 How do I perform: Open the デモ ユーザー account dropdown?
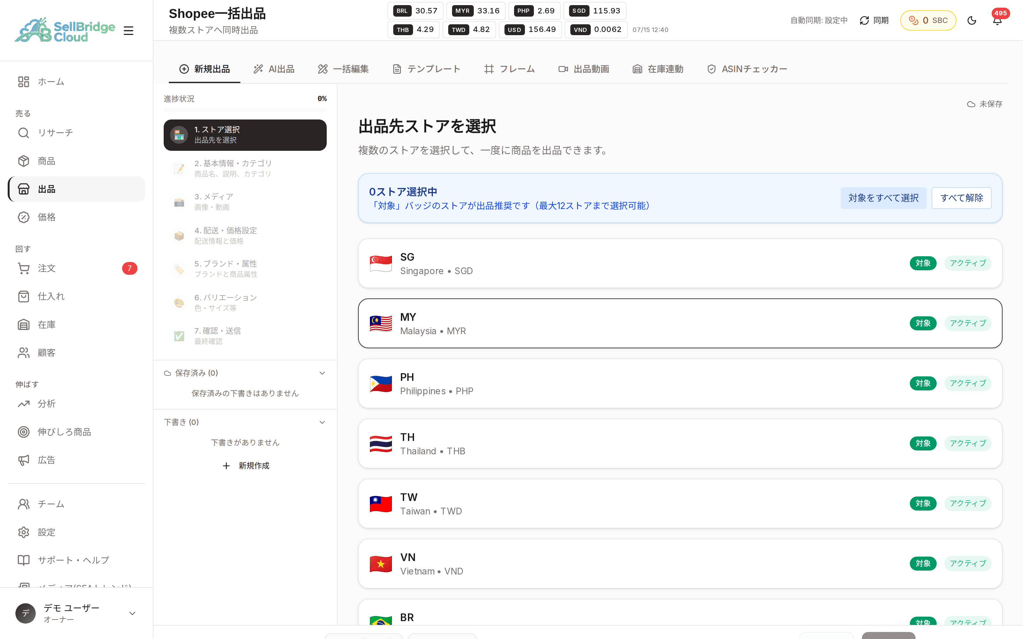[x=76, y=613]
